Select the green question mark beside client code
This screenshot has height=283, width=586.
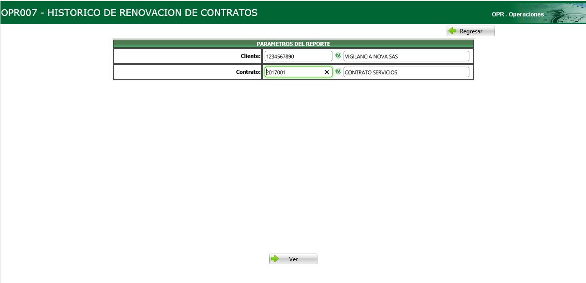point(338,54)
